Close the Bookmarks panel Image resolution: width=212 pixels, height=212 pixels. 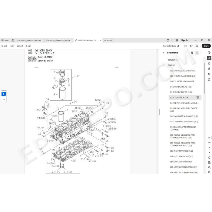pyautogui.click(x=164, y=53)
